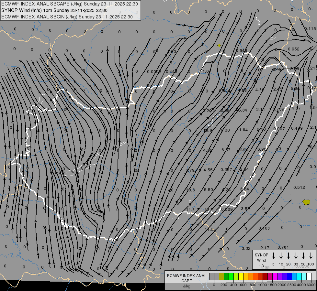Click the 5 m/s wind arrow in legend
The width and height of the screenshot is (317, 291).
click(x=273, y=255)
